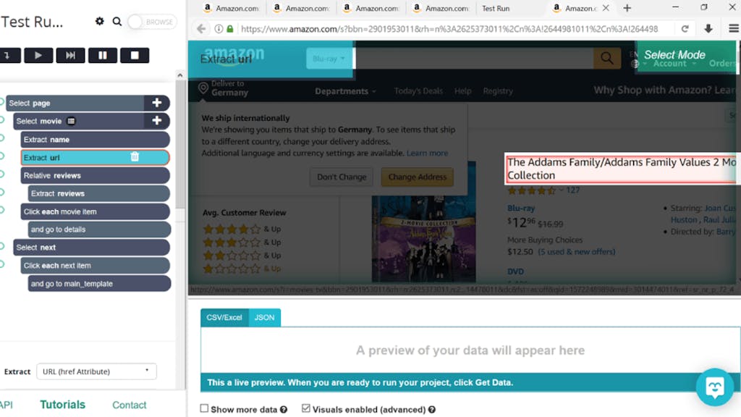Open the Tutorials link
Viewport: 741px width, 417px height.
[62, 405]
